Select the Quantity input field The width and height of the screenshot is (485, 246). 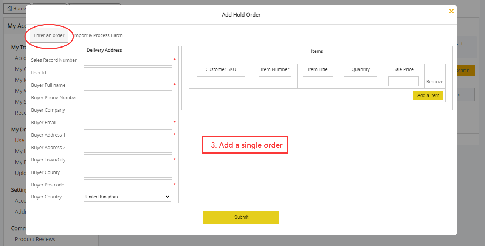pos(360,81)
